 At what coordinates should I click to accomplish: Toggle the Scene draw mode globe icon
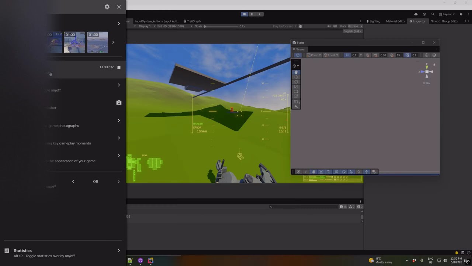pyautogui.click(x=427, y=55)
